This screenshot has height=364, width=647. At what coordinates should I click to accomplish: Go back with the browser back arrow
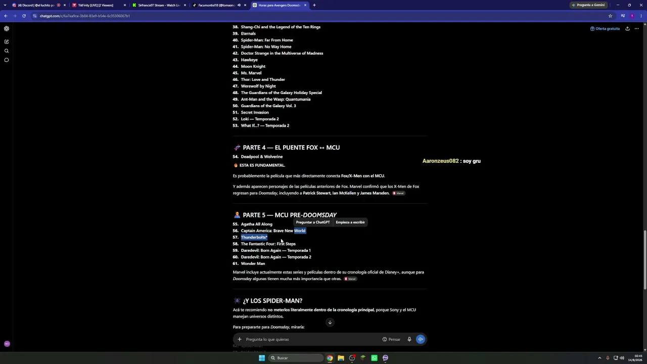pyautogui.click(x=6, y=16)
